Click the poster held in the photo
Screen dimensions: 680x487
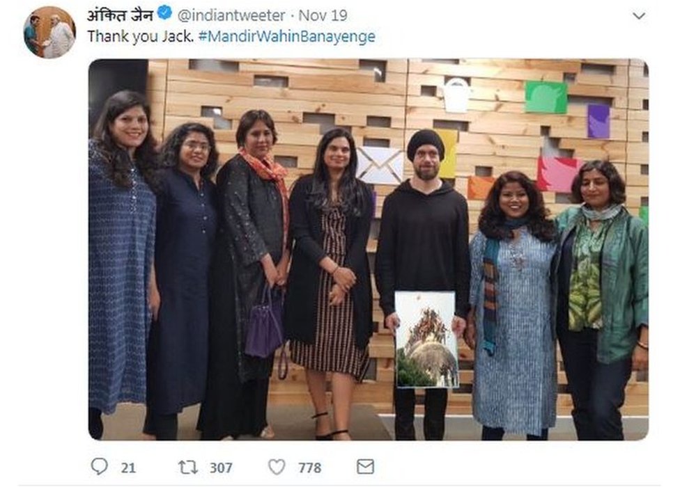point(426,339)
